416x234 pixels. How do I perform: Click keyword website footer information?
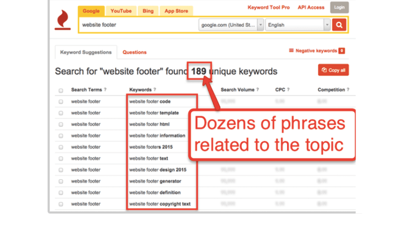click(157, 136)
